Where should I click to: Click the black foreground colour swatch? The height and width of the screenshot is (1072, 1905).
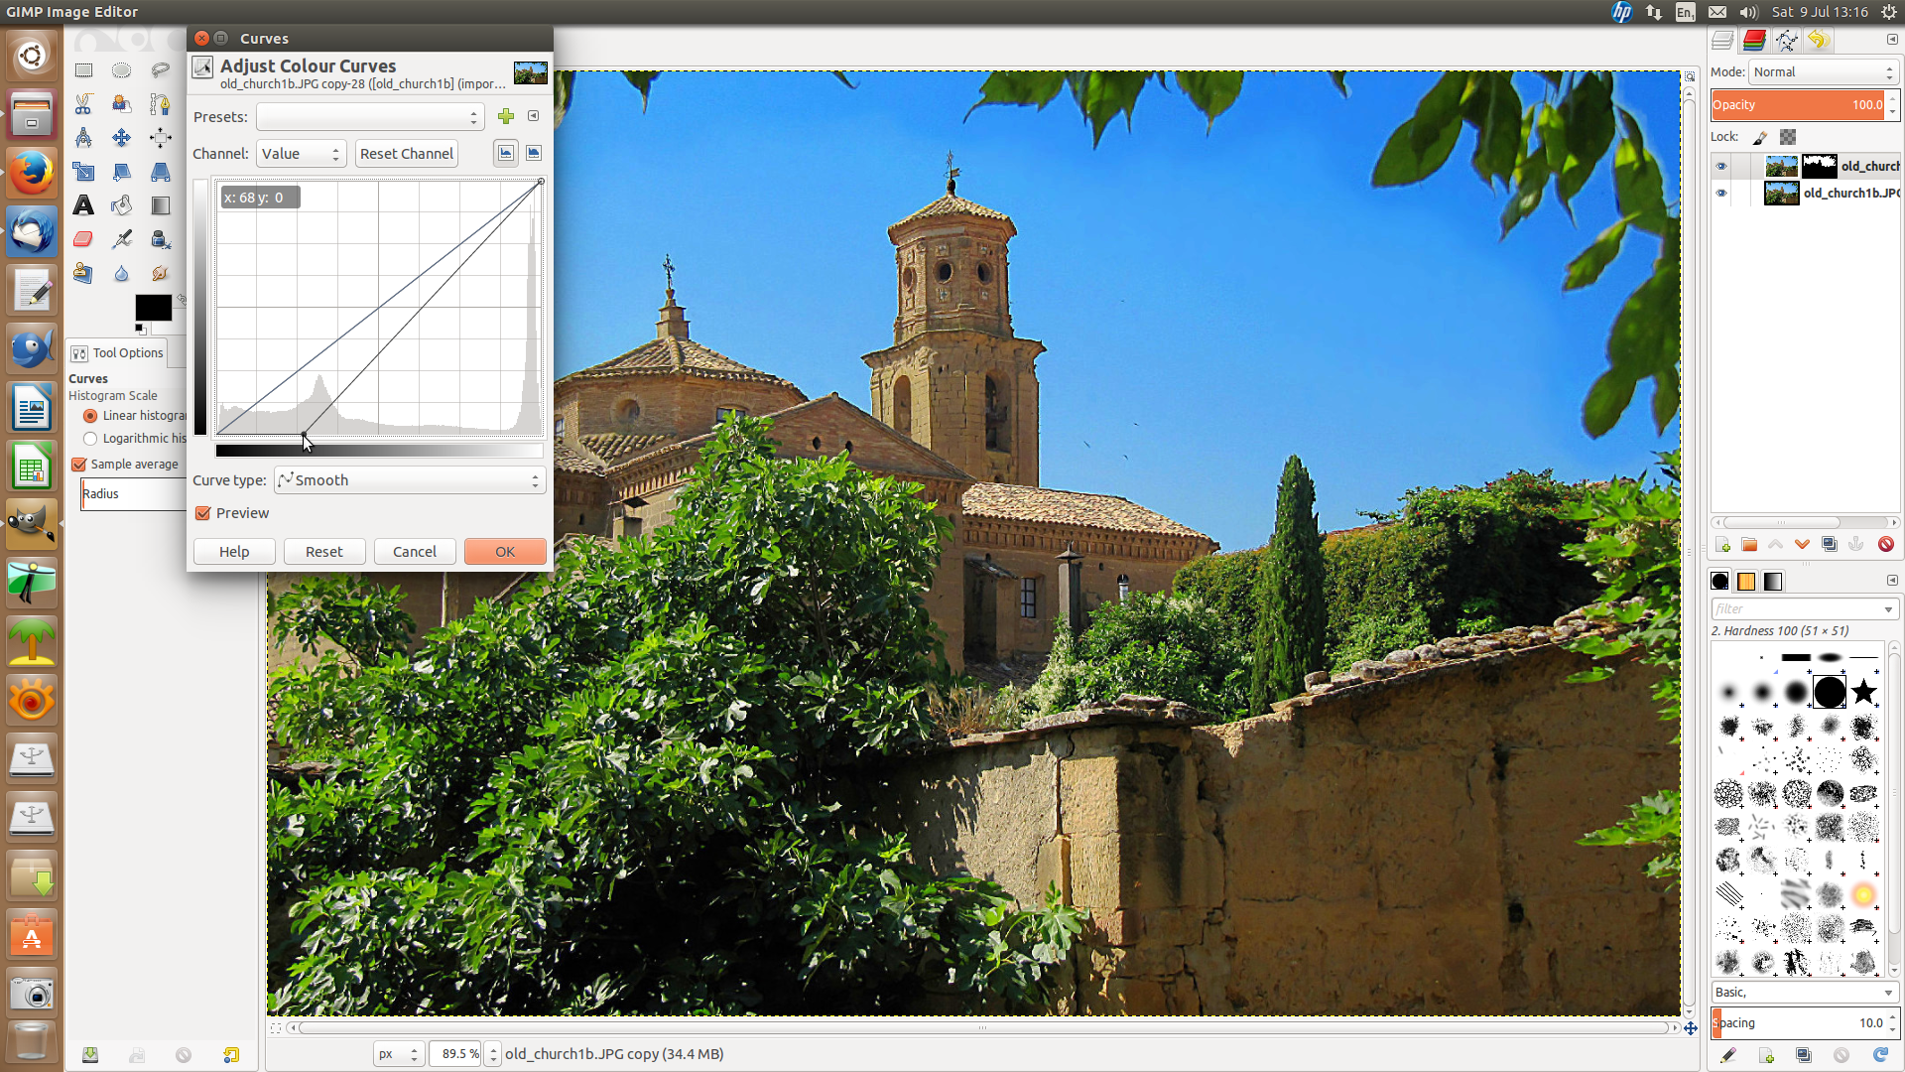(x=153, y=308)
